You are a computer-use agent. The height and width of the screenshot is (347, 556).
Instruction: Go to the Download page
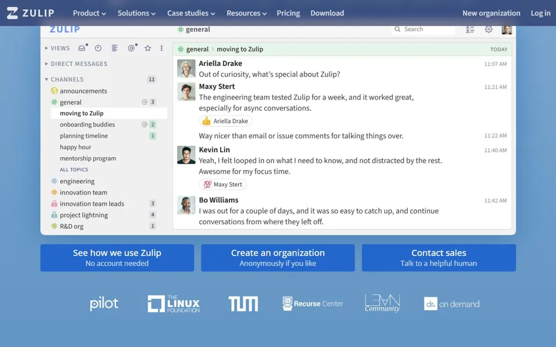coord(327,13)
